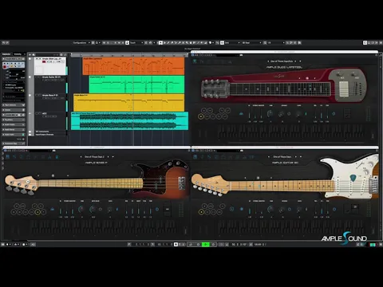Select the yellow Ample Bass MIDI clip

[128, 102]
